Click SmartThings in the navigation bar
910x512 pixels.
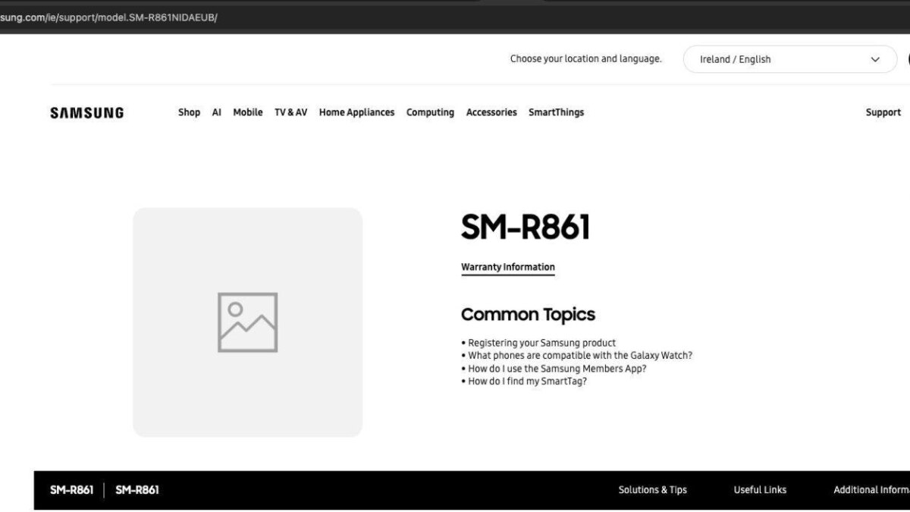point(556,112)
